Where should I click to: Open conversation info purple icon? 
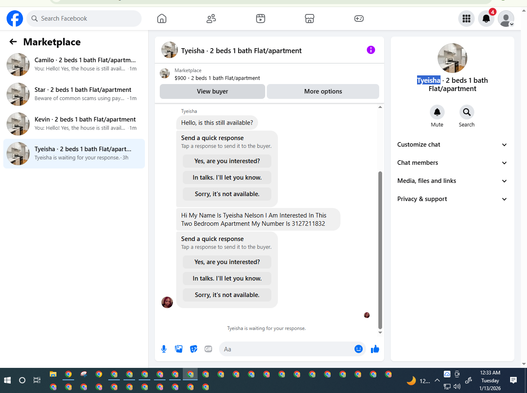pyautogui.click(x=371, y=50)
